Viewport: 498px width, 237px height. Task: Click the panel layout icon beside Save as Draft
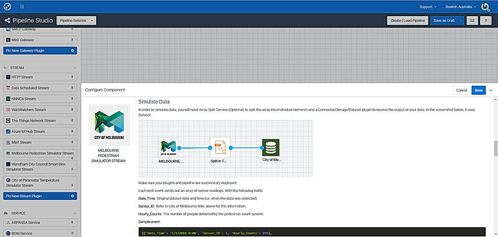[472, 21]
